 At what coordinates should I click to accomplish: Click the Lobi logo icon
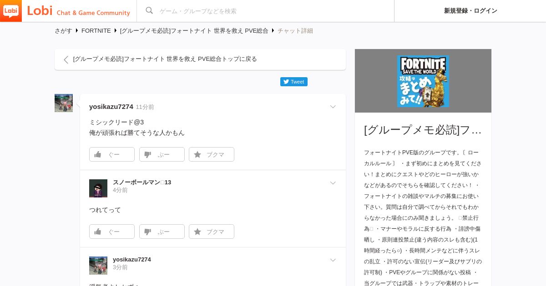pos(11,11)
